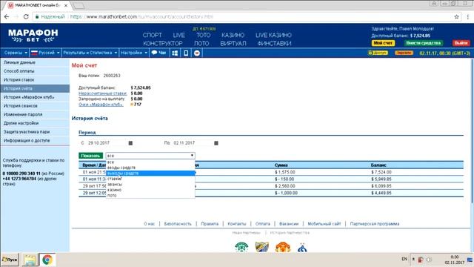Click the round M icon in toolbar
The height and width of the screenshot is (267, 474).
197,53
